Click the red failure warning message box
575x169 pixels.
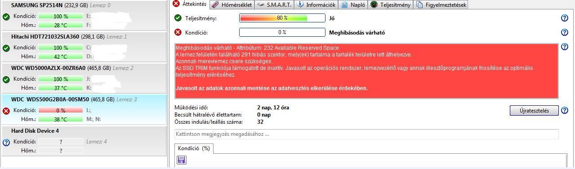[x=366, y=71]
